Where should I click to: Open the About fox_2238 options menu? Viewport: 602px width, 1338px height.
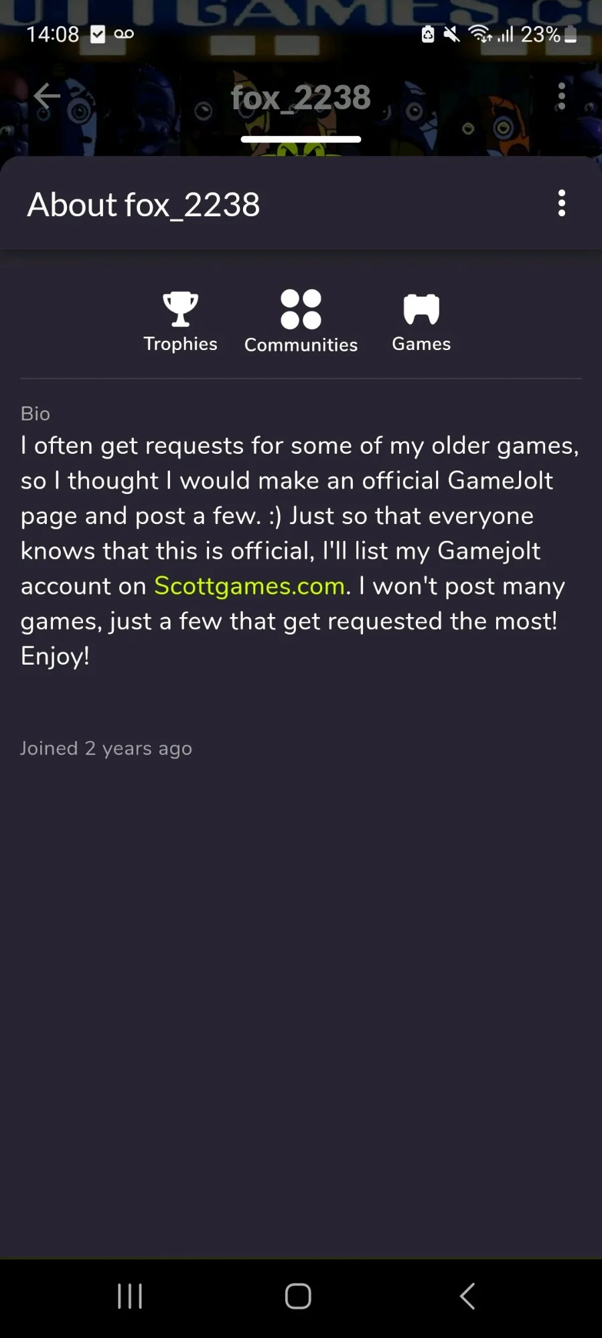(x=561, y=203)
